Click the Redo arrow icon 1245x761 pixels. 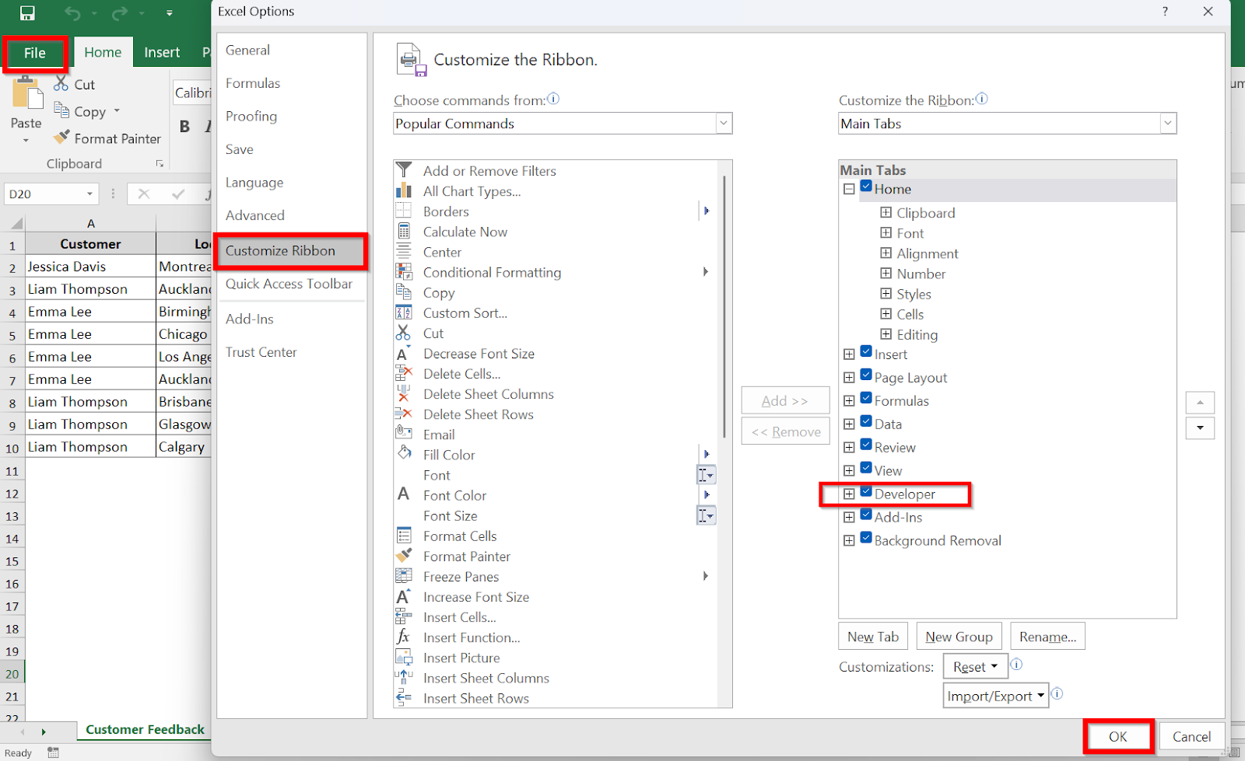tap(120, 13)
